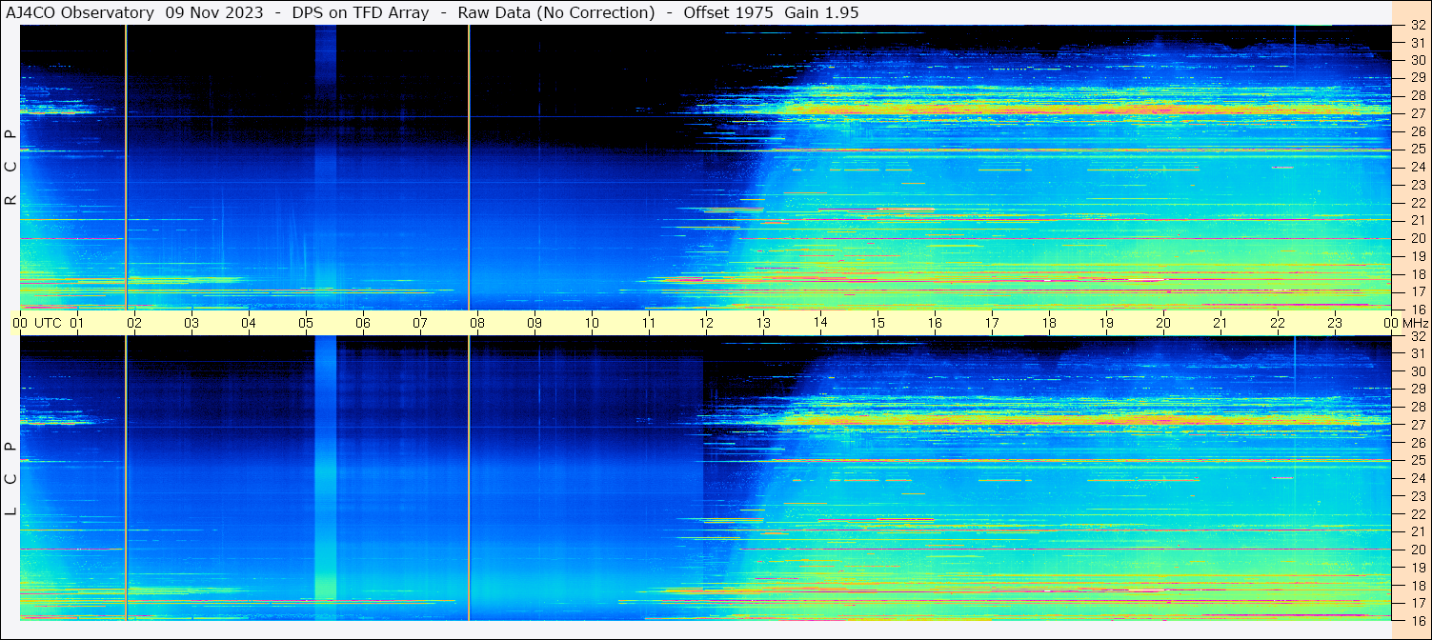1432x640 pixels.
Task: Click the "UTC" label on time axis
Action: coord(48,323)
